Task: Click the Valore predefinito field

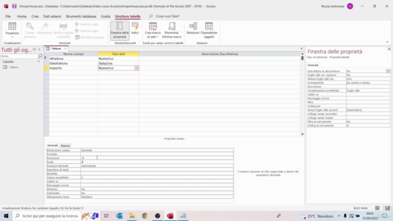Action: point(157,177)
